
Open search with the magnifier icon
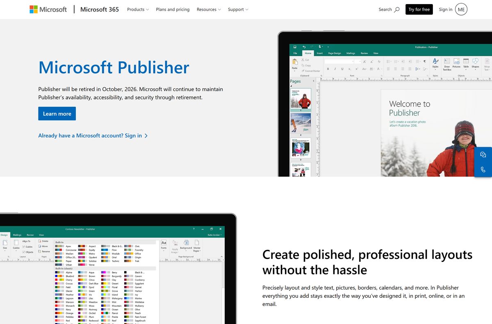396,9
